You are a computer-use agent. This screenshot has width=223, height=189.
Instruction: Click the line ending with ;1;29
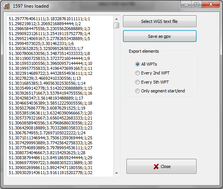51,158
